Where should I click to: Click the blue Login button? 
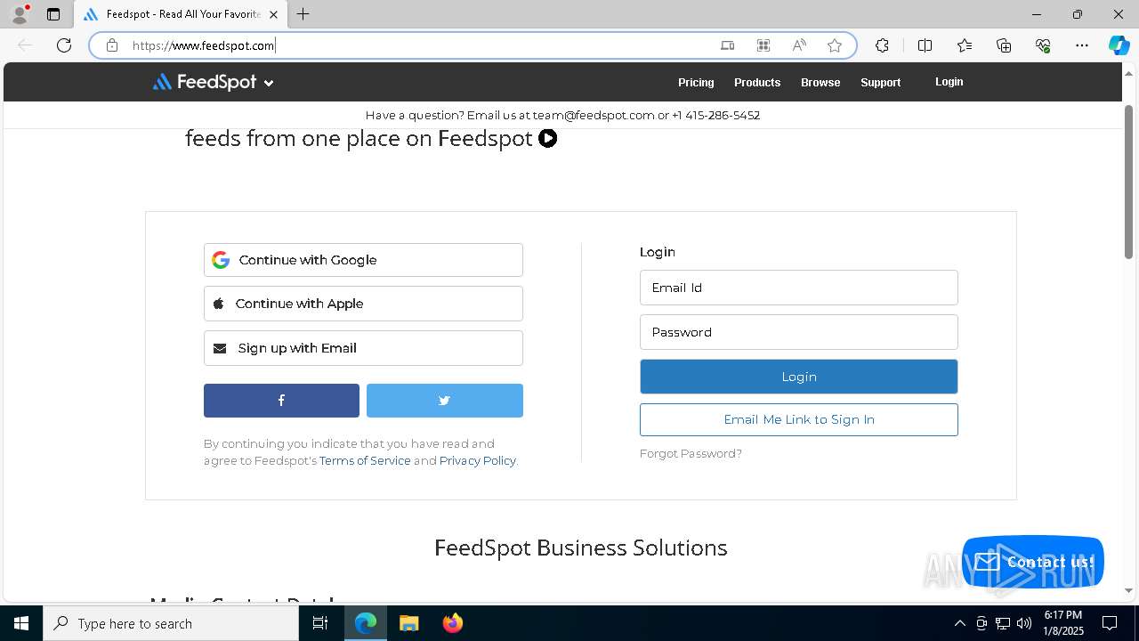[799, 377]
